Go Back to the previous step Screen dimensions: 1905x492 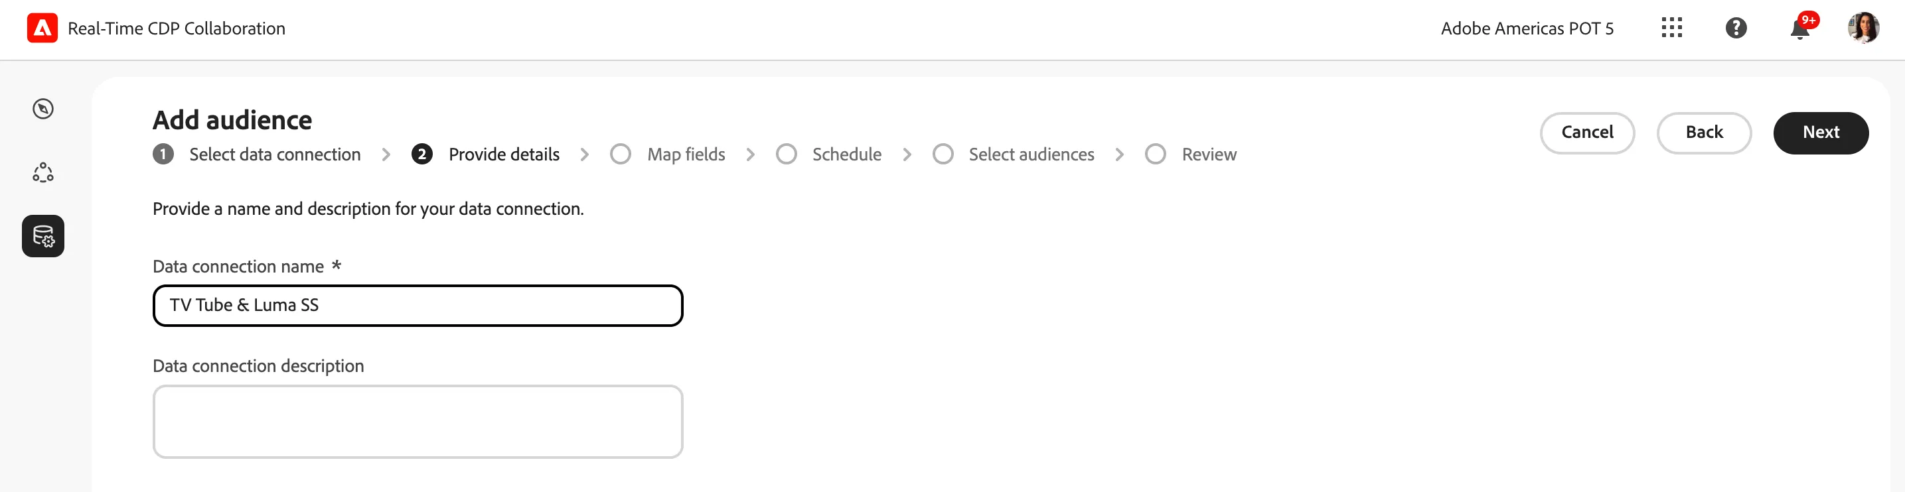click(1704, 132)
